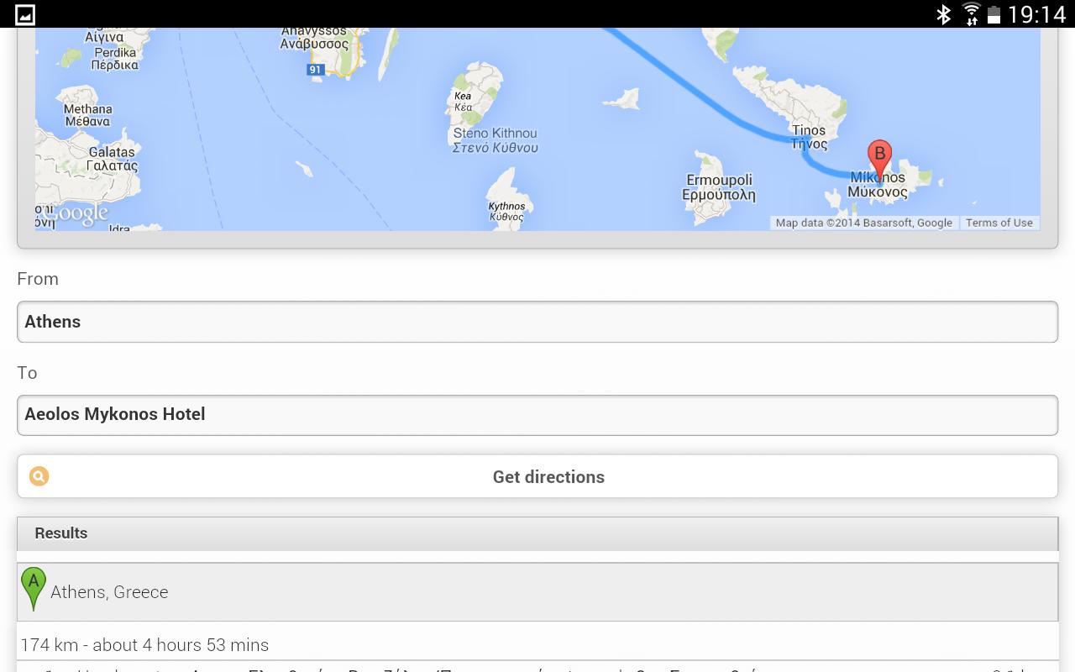Viewport: 1075px width, 672px height.
Task: Open the Wi-Fi status icon
Action: tap(971, 14)
